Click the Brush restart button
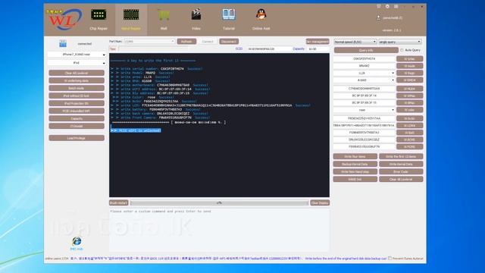 (x=118, y=202)
